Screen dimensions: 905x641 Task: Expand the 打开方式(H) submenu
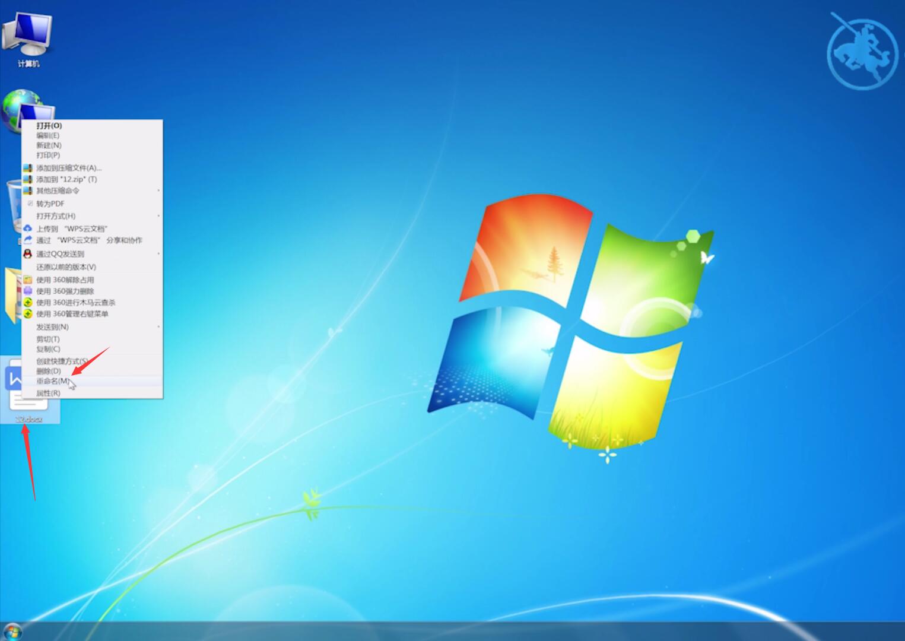[92, 216]
